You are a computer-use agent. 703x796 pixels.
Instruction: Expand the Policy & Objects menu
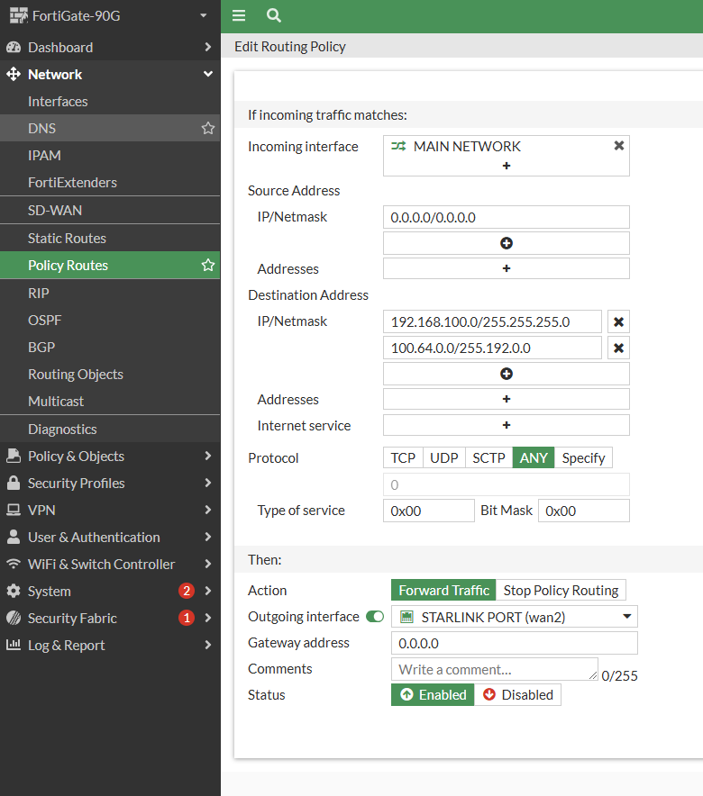tap(108, 456)
